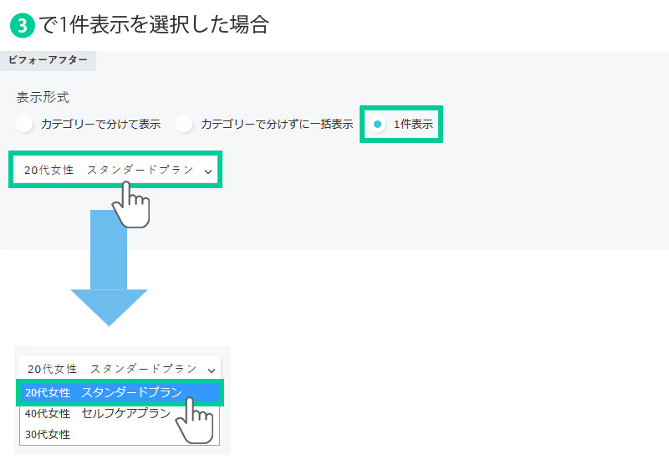Click the green step 3 circle icon
Screen dimensions: 669x475
pos(23,26)
